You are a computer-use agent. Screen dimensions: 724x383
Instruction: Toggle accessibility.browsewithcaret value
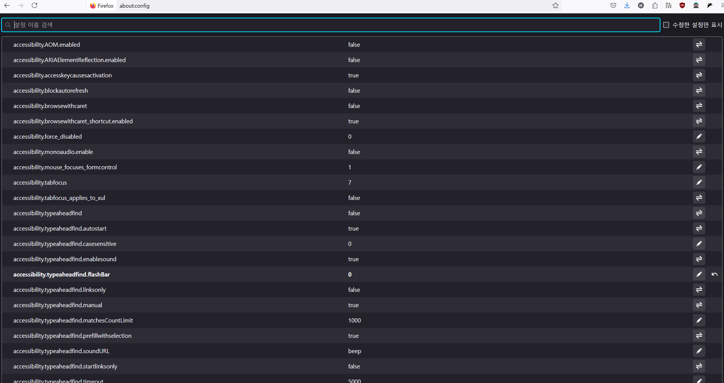699,106
